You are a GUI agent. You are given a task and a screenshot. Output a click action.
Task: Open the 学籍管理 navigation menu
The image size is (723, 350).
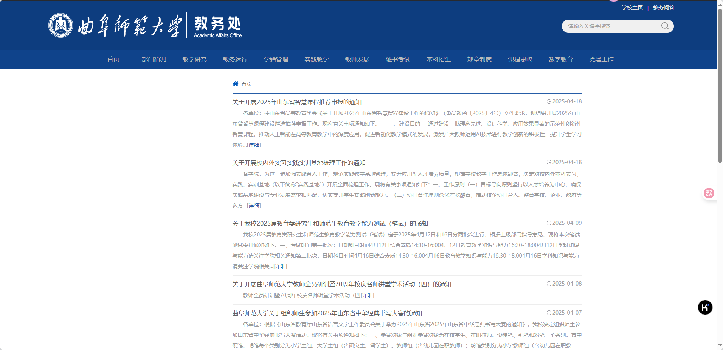point(276,59)
